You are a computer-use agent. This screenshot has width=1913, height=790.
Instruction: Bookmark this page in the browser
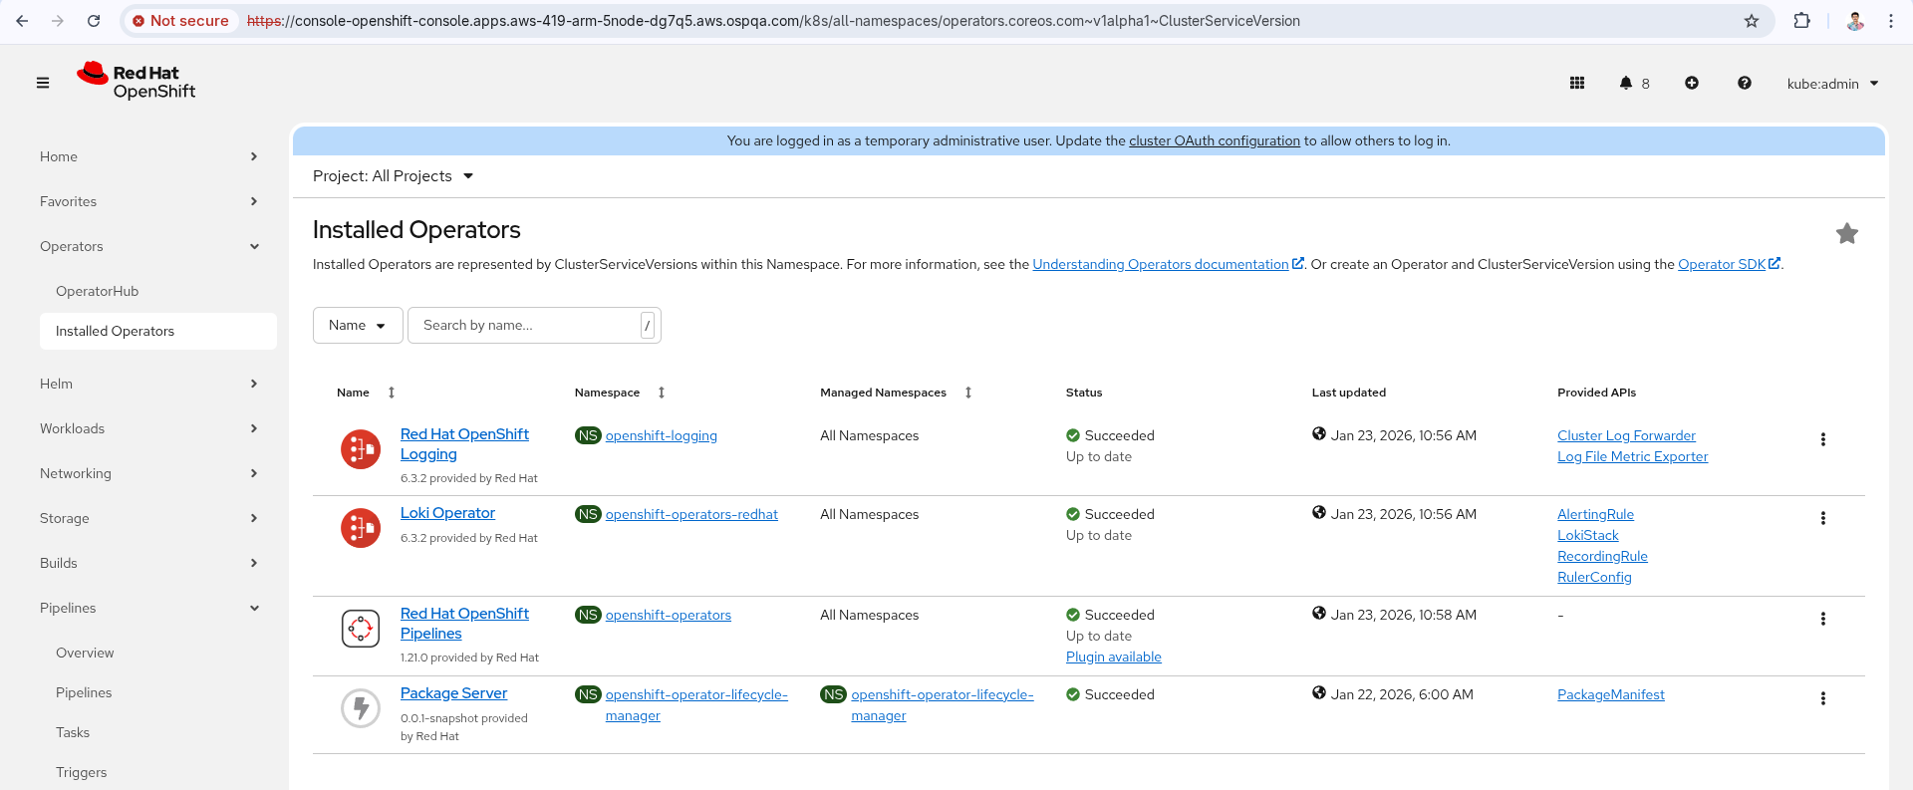tap(1752, 21)
